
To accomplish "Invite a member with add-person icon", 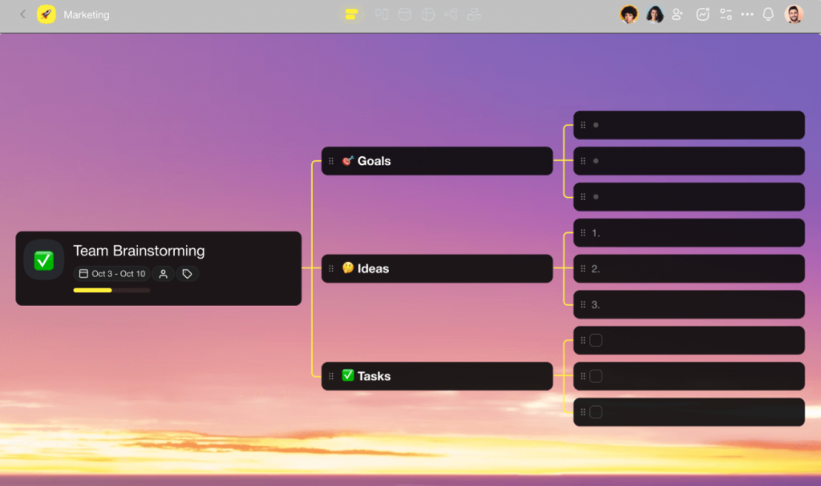I will [677, 14].
